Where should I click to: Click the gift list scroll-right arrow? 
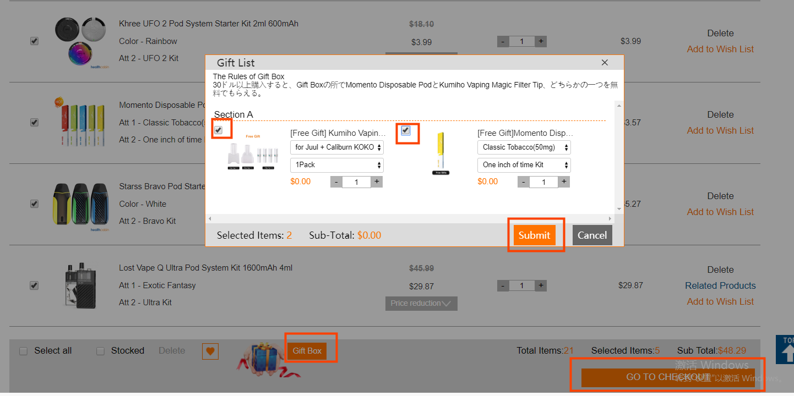pyautogui.click(x=611, y=219)
